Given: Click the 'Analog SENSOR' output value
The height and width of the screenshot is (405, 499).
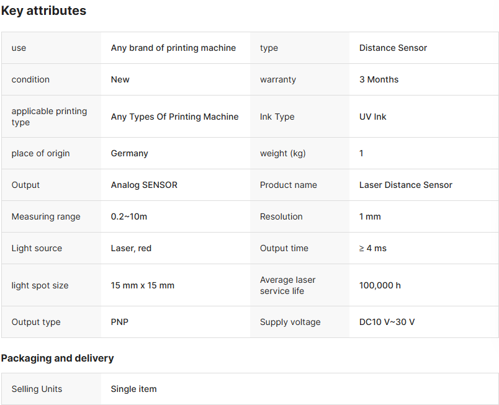Looking at the screenshot, I should pyautogui.click(x=144, y=185).
